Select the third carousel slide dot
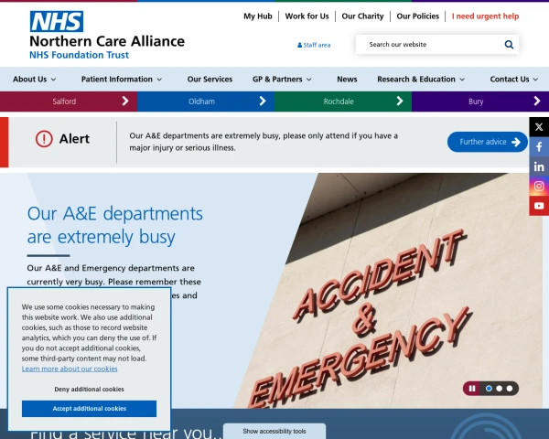 [x=510, y=389]
